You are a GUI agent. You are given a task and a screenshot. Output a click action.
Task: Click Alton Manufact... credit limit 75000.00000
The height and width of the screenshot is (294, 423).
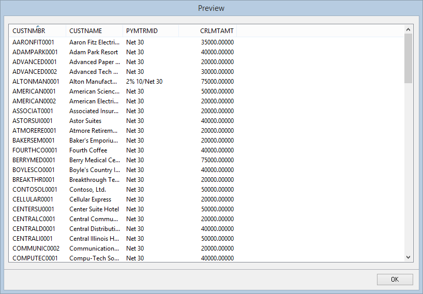tap(217, 82)
